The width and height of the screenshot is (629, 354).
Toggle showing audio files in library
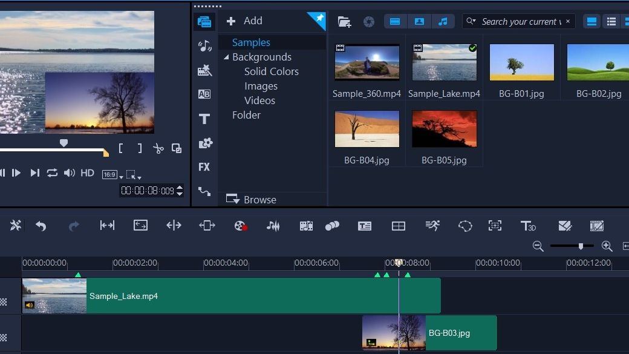pyautogui.click(x=443, y=22)
